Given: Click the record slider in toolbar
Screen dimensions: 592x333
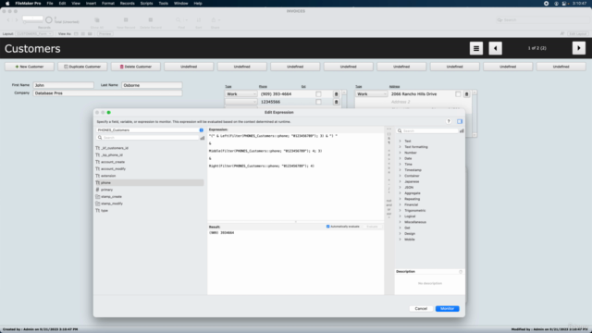Looking at the screenshot, I should (32, 22).
